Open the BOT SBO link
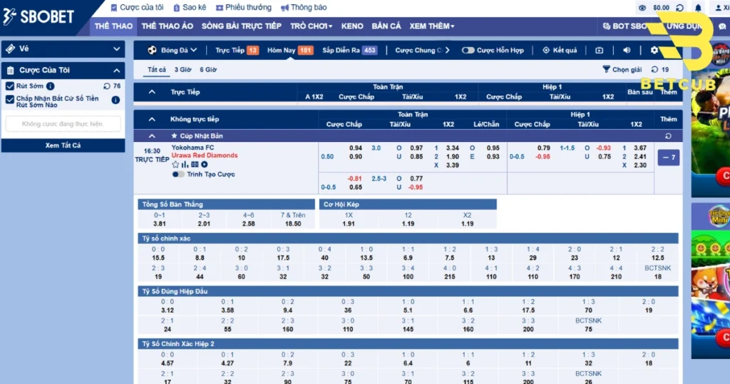Image resolution: width=730 pixels, height=384 pixels. point(624,26)
